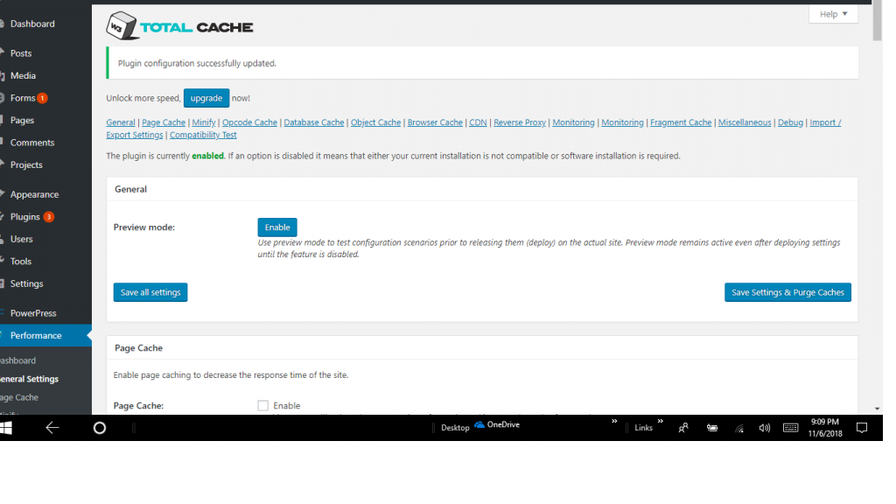
Task: Open General Settings submenu under Performance
Action: 29,379
